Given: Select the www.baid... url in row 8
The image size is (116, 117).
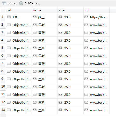Looking at the screenshot, I should pyautogui.click(x=99, y=72).
